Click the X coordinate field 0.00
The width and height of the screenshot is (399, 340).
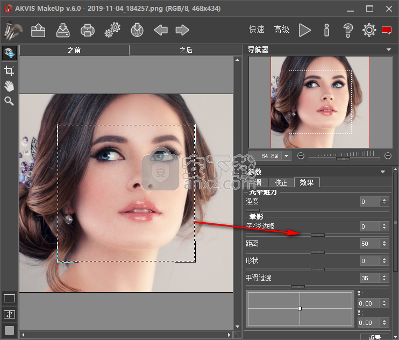(368, 303)
